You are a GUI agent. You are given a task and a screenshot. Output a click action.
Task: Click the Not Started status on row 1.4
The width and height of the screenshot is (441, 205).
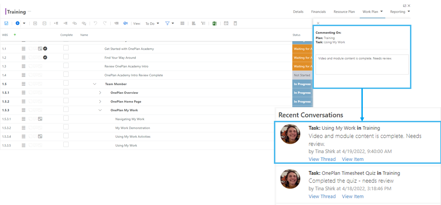coord(302,75)
